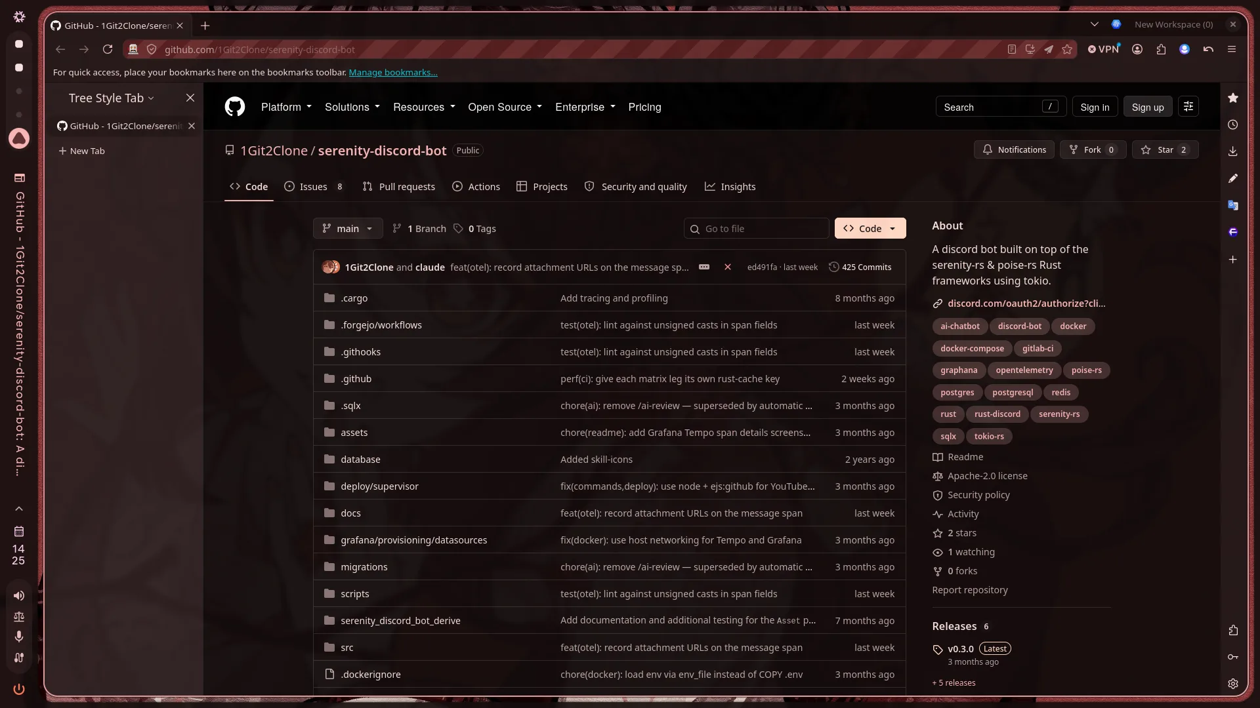Viewport: 1260px width, 708px height.
Task: Expand the Platform menu
Action: [x=286, y=107]
